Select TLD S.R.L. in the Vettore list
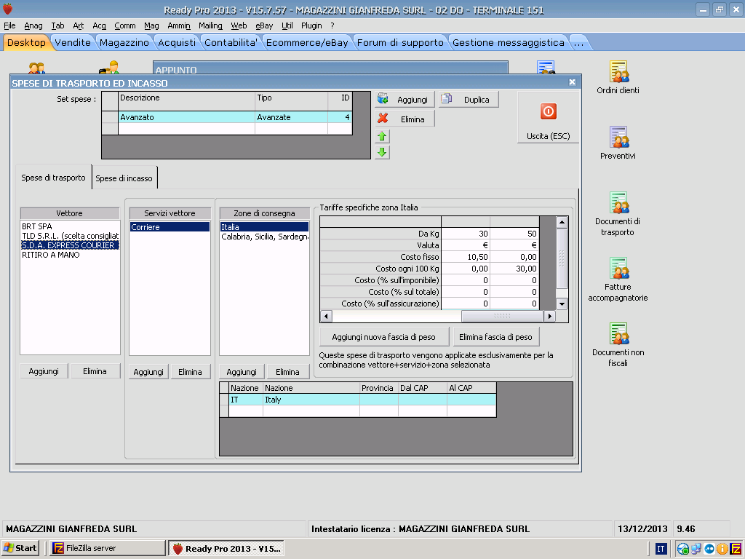 tap(70, 236)
